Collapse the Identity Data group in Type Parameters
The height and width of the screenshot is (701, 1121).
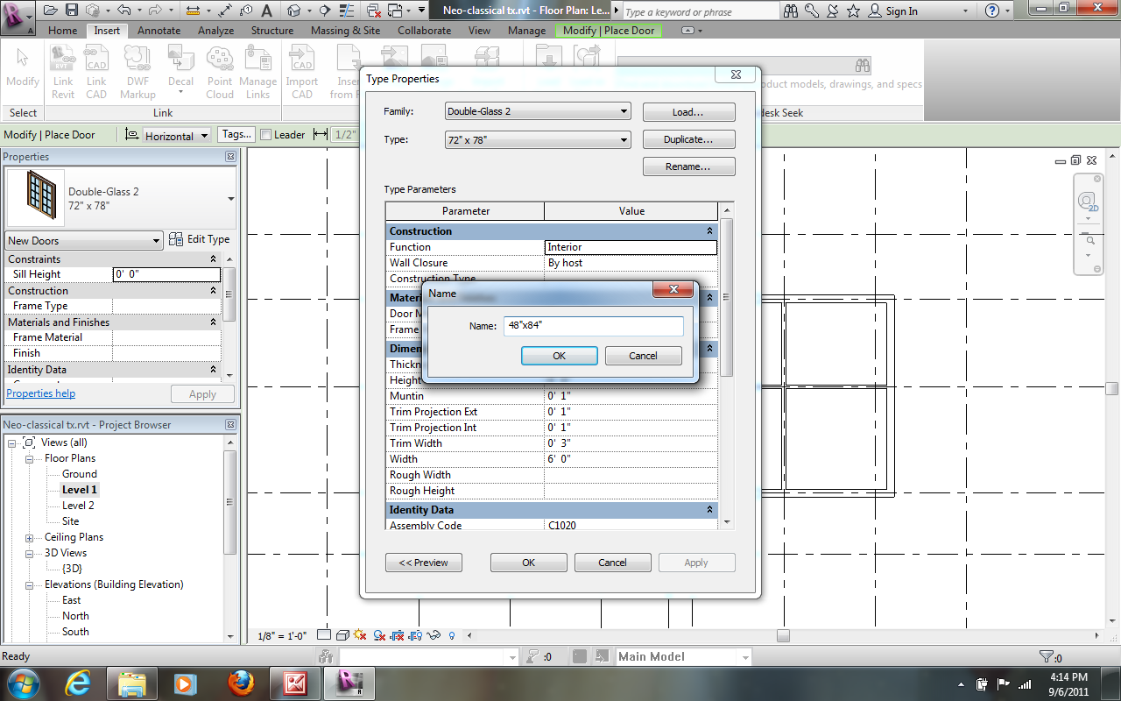(x=709, y=510)
